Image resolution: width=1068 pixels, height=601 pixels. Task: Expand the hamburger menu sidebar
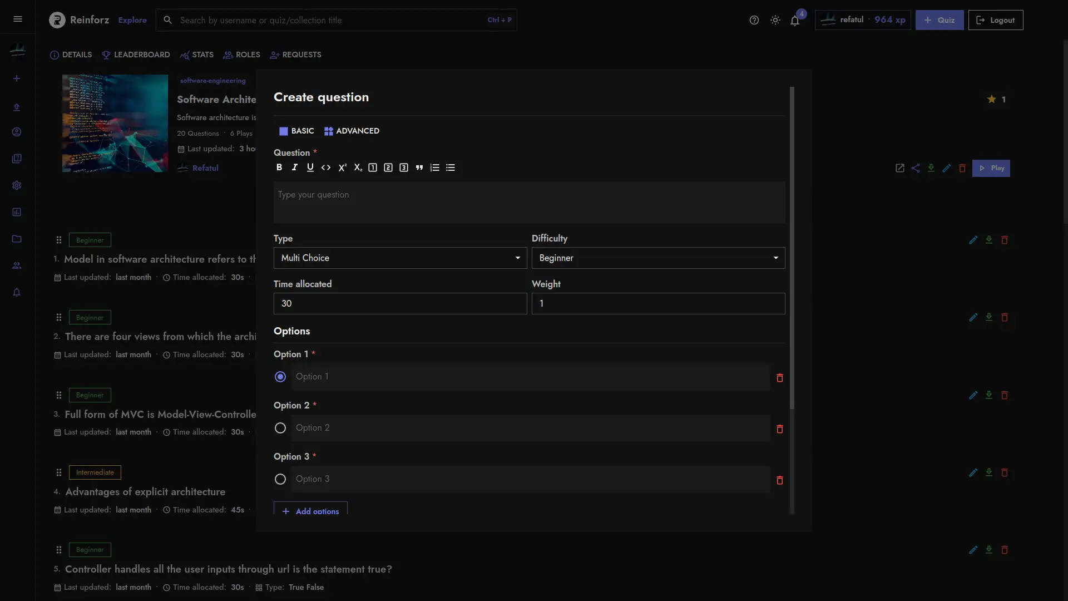click(18, 19)
